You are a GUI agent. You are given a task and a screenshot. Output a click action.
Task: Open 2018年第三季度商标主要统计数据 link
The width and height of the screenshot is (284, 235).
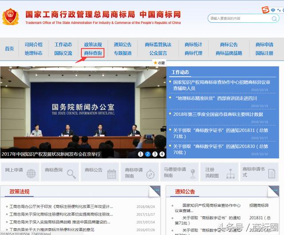coord(218,114)
